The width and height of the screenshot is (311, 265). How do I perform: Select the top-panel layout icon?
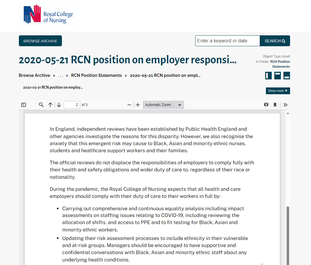click(x=277, y=76)
